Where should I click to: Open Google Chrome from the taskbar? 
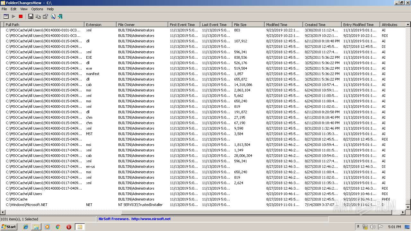pyautogui.click(x=58, y=227)
